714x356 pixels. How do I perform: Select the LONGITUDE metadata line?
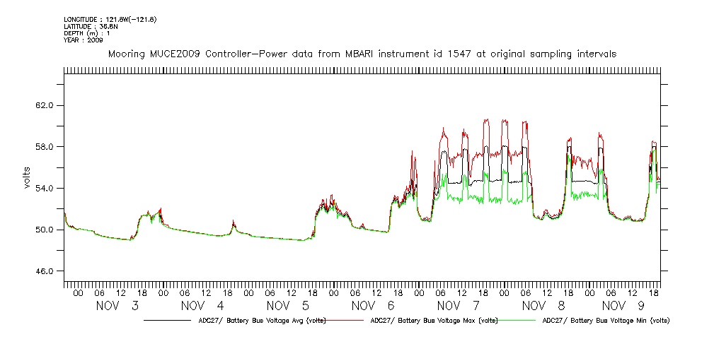click(110, 19)
